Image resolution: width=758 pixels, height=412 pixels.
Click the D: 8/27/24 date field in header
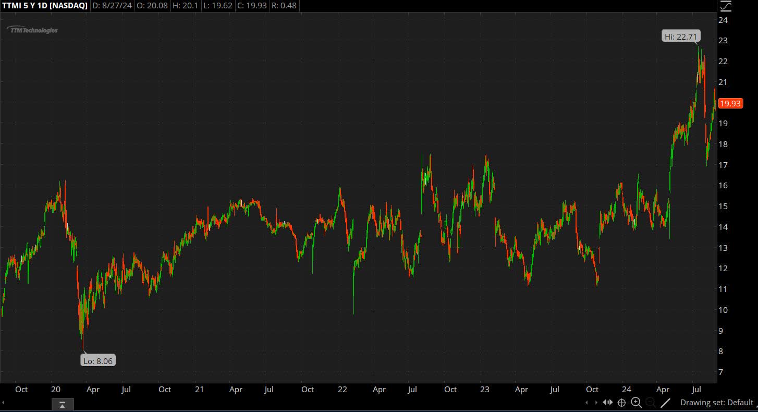(112, 6)
